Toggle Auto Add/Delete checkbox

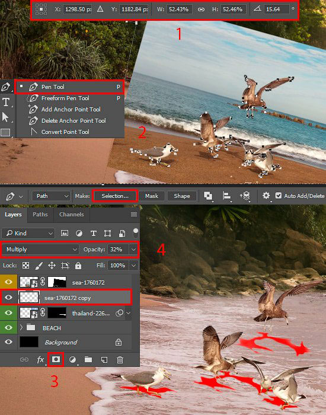(279, 196)
